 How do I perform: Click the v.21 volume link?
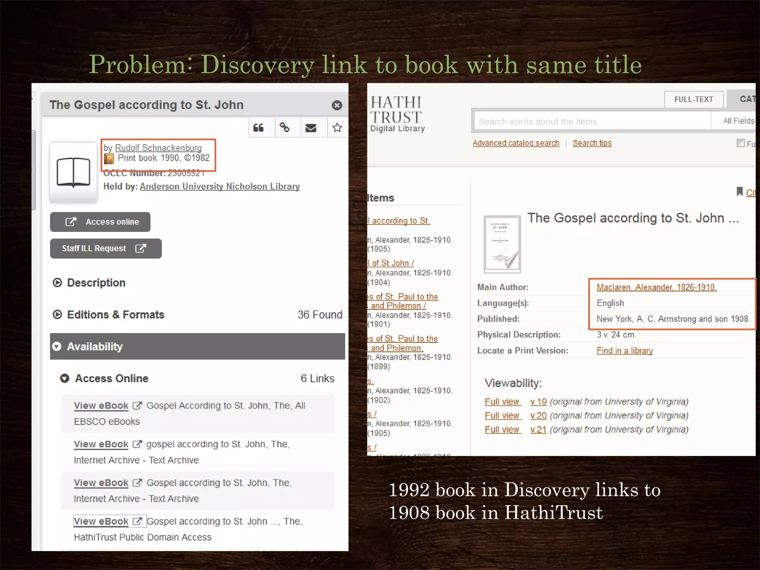point(538,430)
